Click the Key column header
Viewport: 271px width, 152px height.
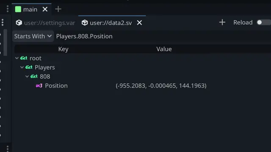[63, 49]
